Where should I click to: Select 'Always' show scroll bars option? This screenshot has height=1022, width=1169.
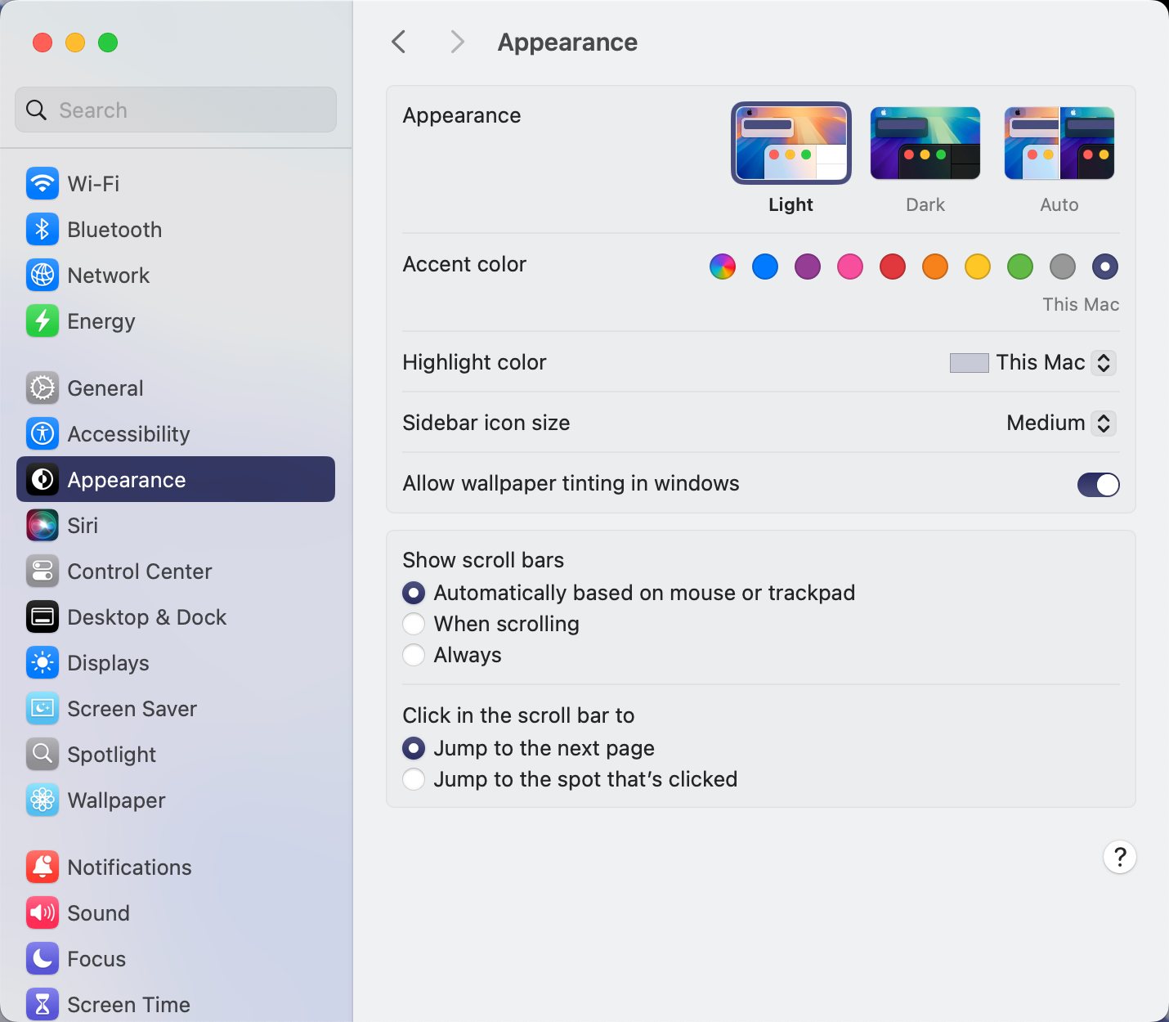click(414, 655)
